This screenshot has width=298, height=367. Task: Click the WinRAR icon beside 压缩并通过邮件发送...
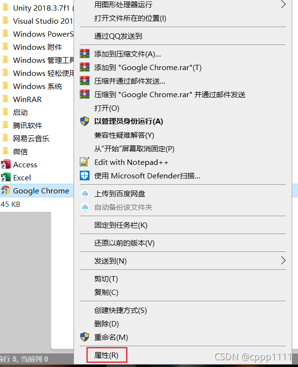(85, 81)
